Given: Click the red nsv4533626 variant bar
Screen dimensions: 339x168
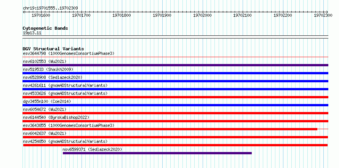Looking at the screenshot, I should point(175,97).
